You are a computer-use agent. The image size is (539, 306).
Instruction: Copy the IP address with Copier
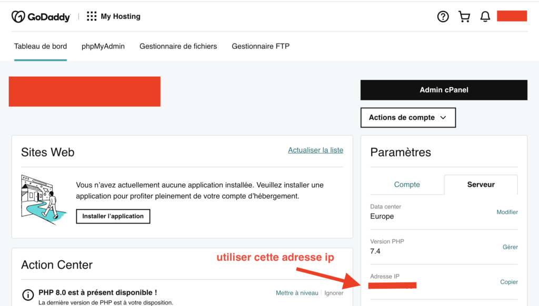509,282
